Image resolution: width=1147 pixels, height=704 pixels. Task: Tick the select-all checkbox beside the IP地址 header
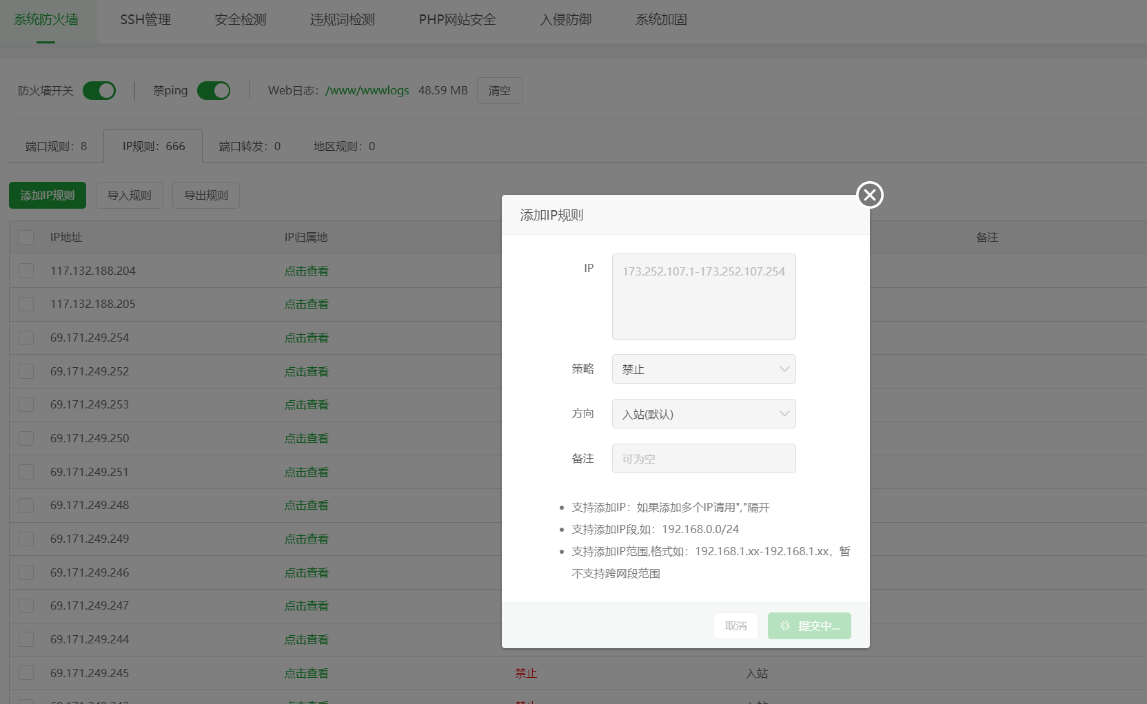coord(26,237)
